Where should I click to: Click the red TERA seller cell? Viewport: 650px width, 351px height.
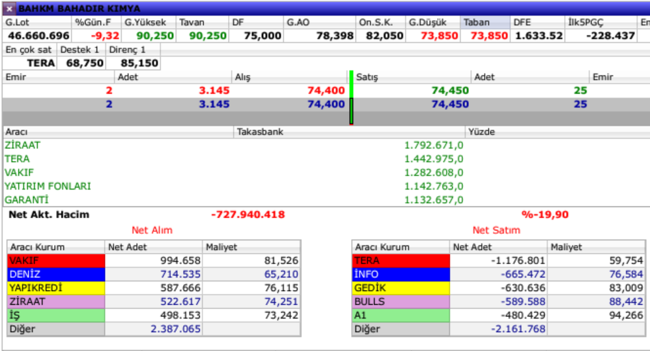coord(401,260)
